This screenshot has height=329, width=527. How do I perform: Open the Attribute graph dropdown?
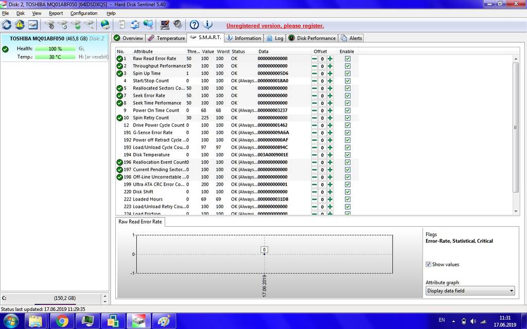470,291
